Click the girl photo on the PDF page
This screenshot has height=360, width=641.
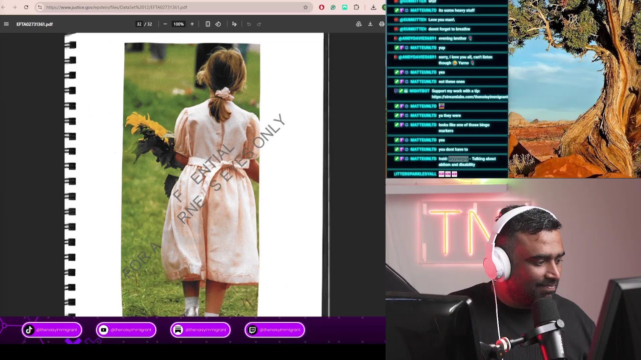(191, 179)
